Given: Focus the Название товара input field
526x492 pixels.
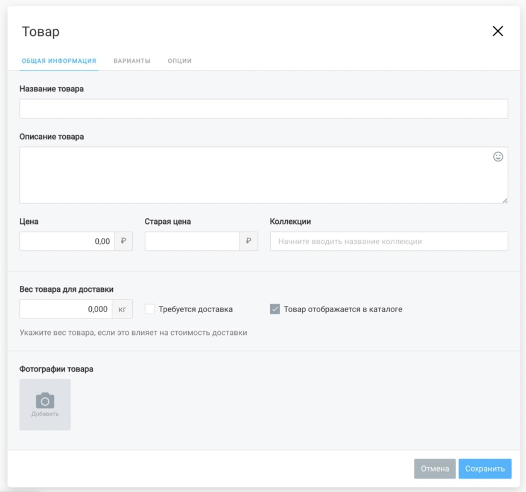Looking at the screenshot, I should [x=263, y=109].
